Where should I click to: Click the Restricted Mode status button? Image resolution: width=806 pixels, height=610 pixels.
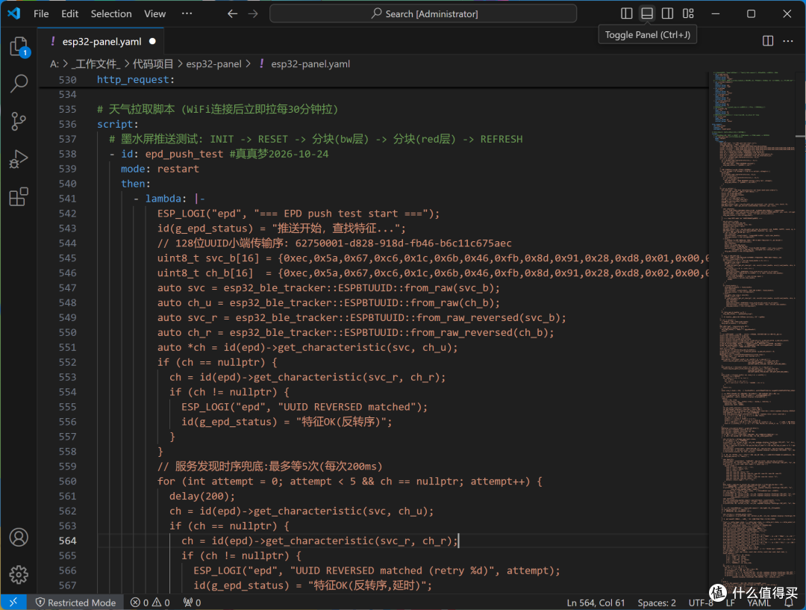(x=75, y=603)
